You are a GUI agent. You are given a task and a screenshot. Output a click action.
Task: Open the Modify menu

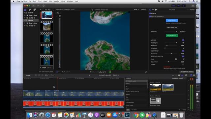click(56, 1)
